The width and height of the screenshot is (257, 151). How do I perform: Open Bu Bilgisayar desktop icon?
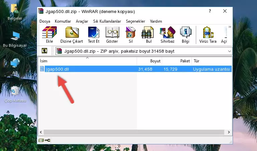click(x=15, y=39)
